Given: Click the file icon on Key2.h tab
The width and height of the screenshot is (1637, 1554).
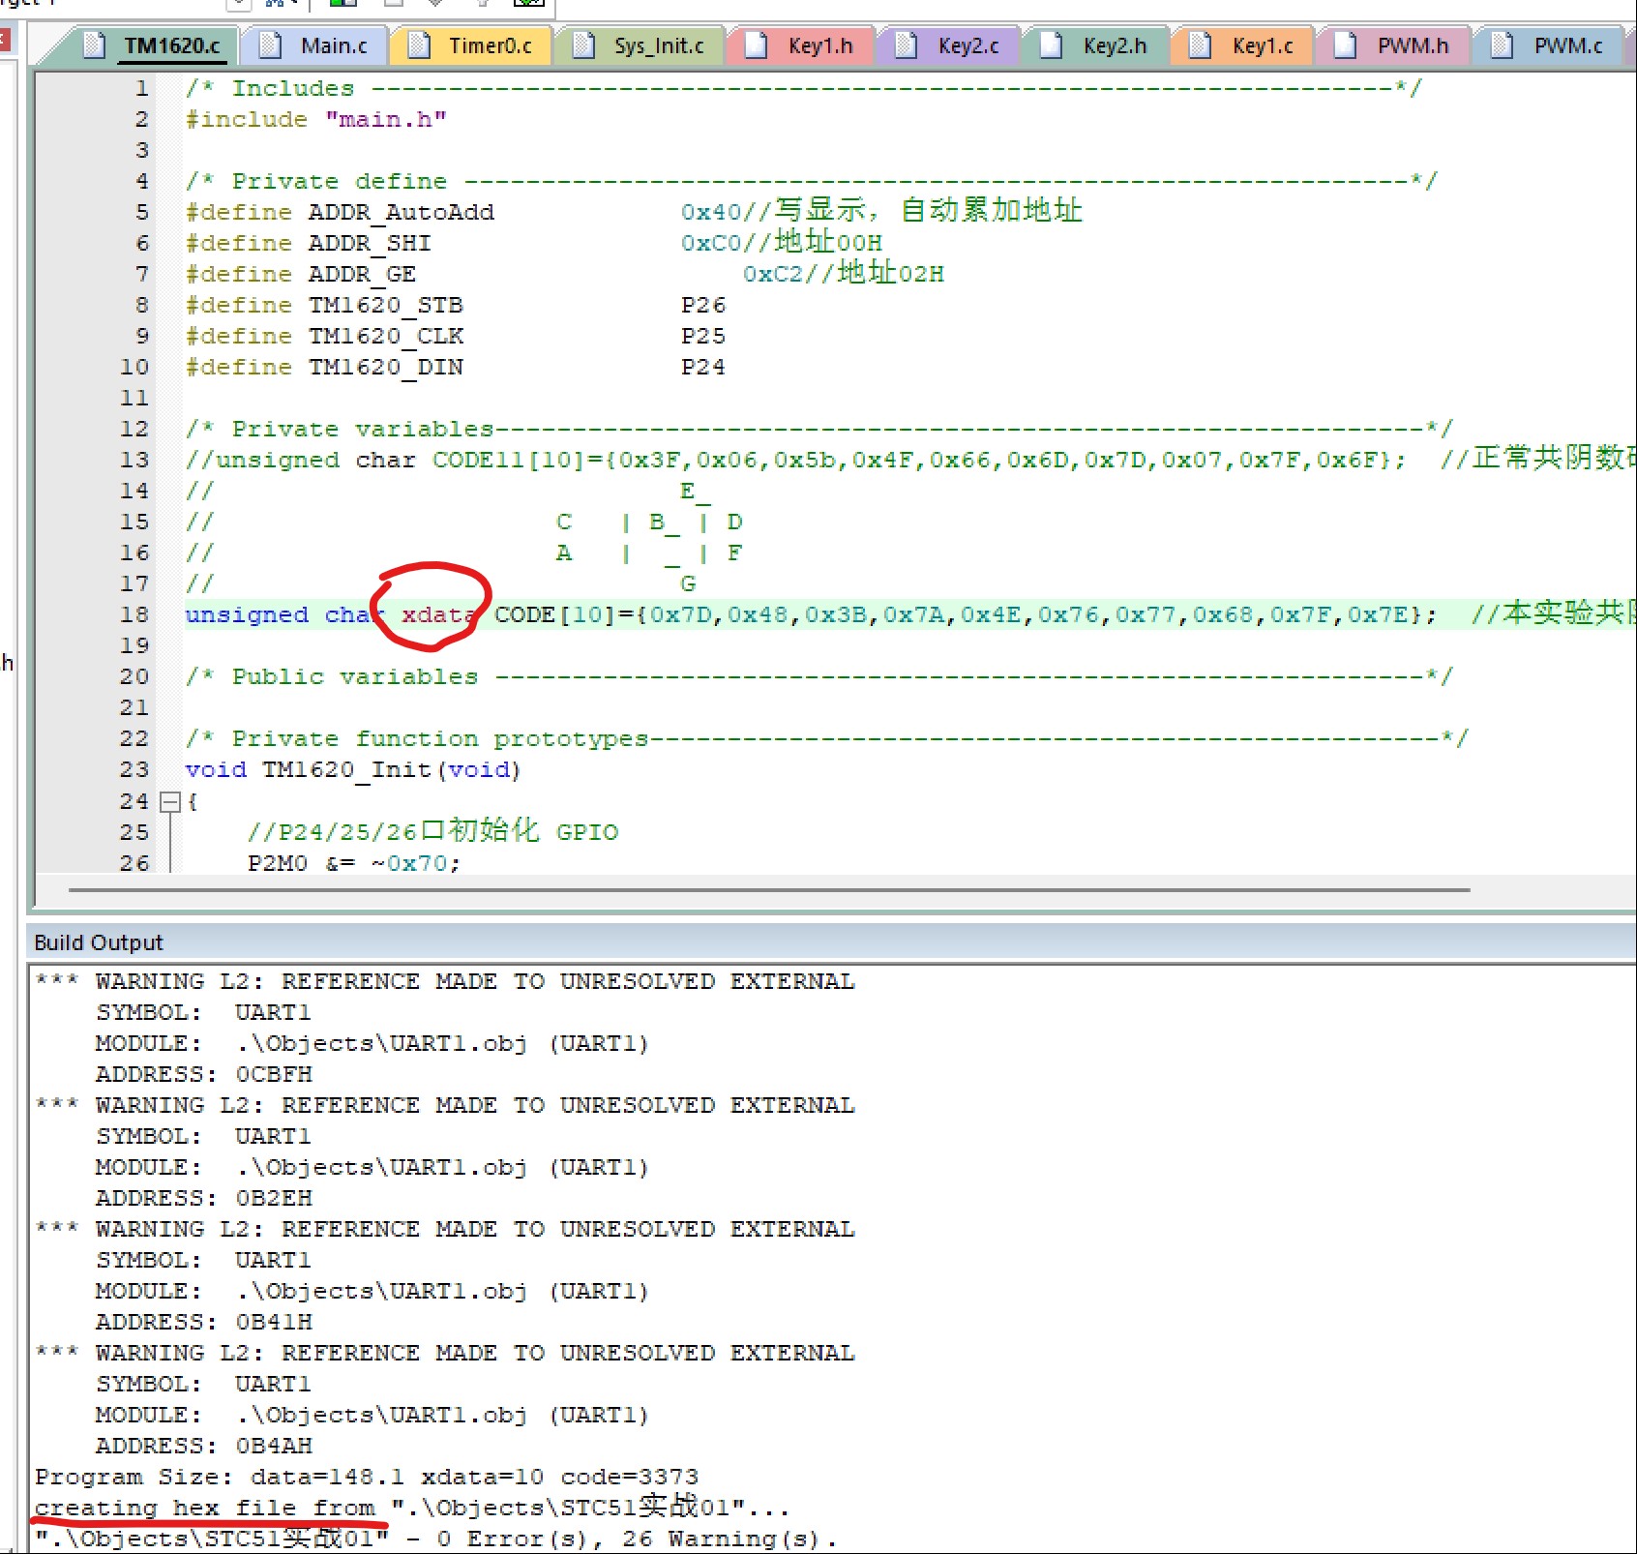Looking at the screenshot, I should click(1051, 45).
